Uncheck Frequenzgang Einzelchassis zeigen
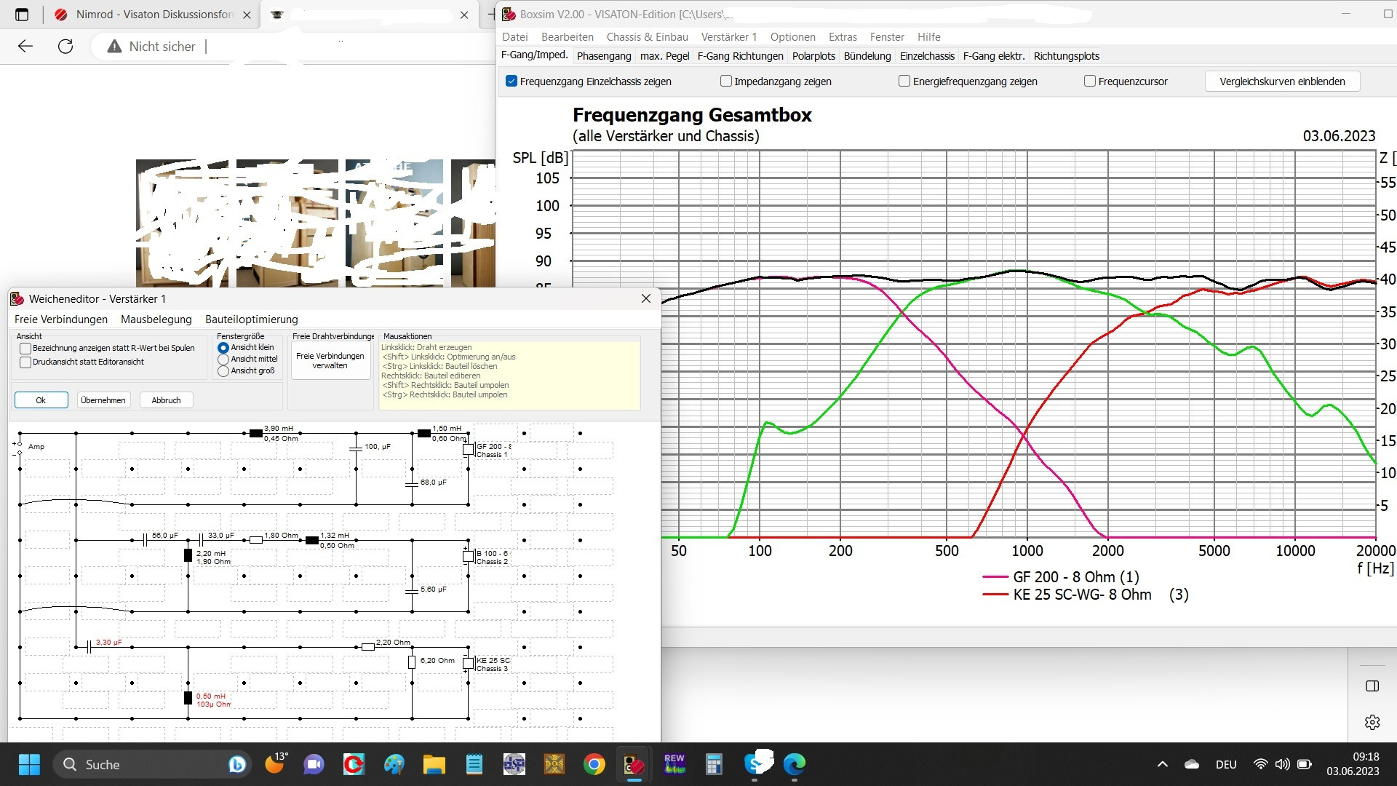Image resolution: width=1397 pixels, height=786 pixels. (512, 82)
